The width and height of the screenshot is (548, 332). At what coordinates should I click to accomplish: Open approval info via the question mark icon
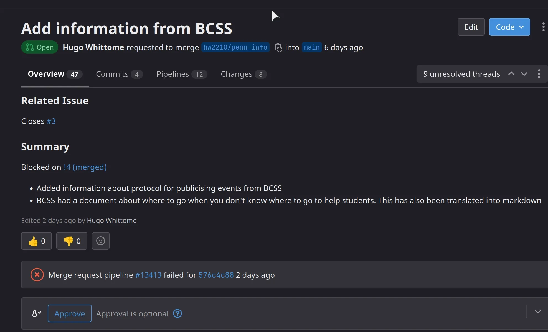click(x=177, y=313)
